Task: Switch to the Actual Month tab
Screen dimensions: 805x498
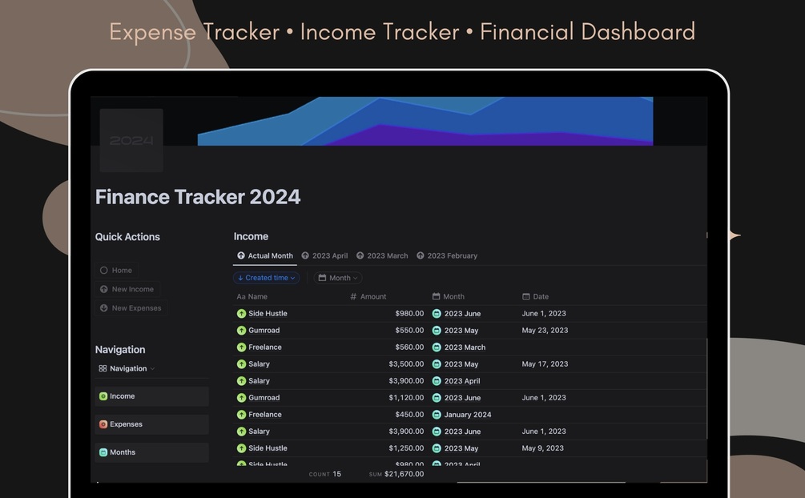Action: (265, 255)
